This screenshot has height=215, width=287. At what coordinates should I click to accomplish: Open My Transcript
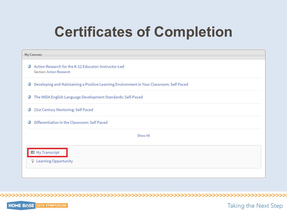click(48, 153)
